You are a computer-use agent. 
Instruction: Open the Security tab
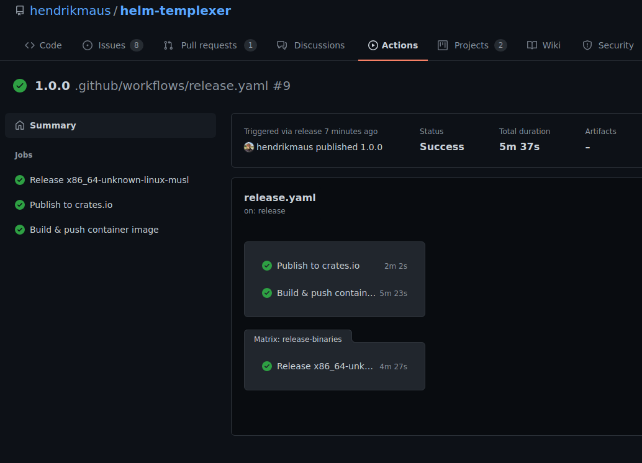coord(608,45)
